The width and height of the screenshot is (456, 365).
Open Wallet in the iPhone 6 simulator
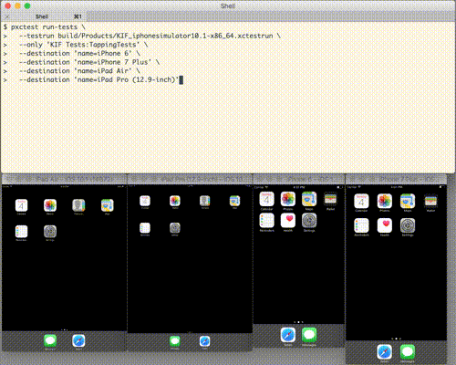(x=330, y=199)
